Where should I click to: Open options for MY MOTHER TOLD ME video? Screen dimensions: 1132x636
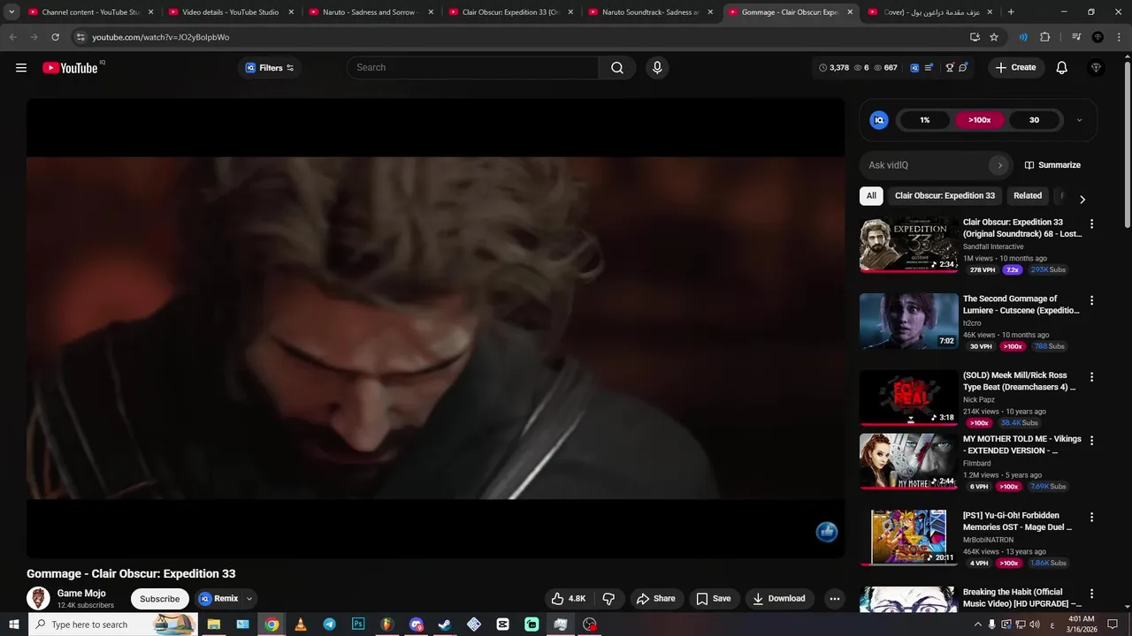point(1091,440)
